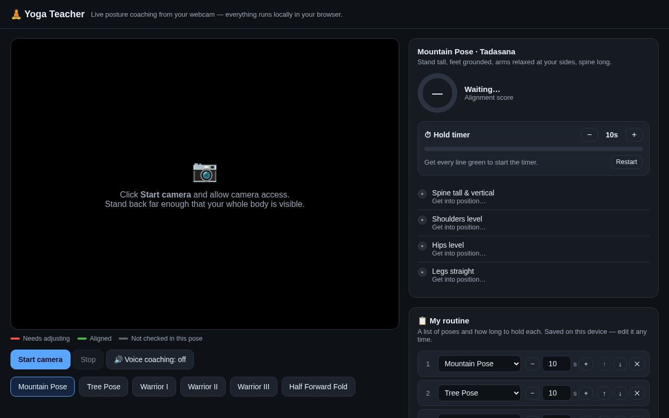Toggle Voice coaching on
The width and height of the screenshot is (669, 418).
click(x=150, y=359)
